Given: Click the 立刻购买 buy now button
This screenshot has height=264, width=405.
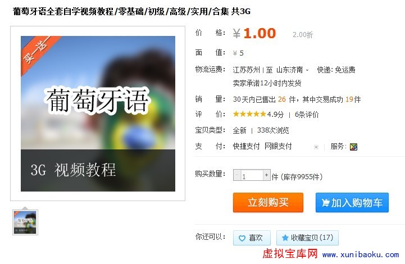Looking at the screenshot, I should coord(268,203).
